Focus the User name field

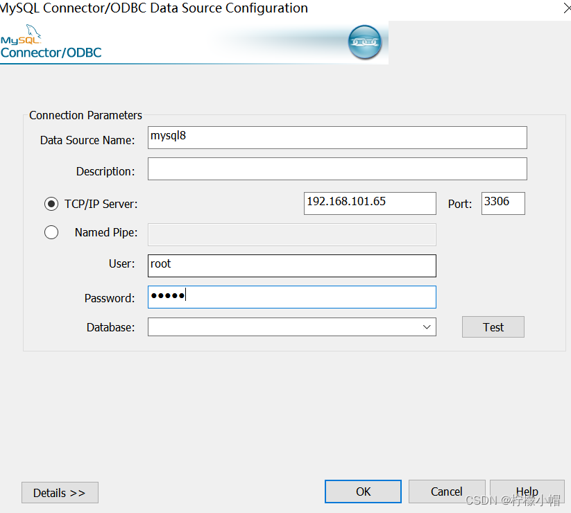[x=291, y=266]
